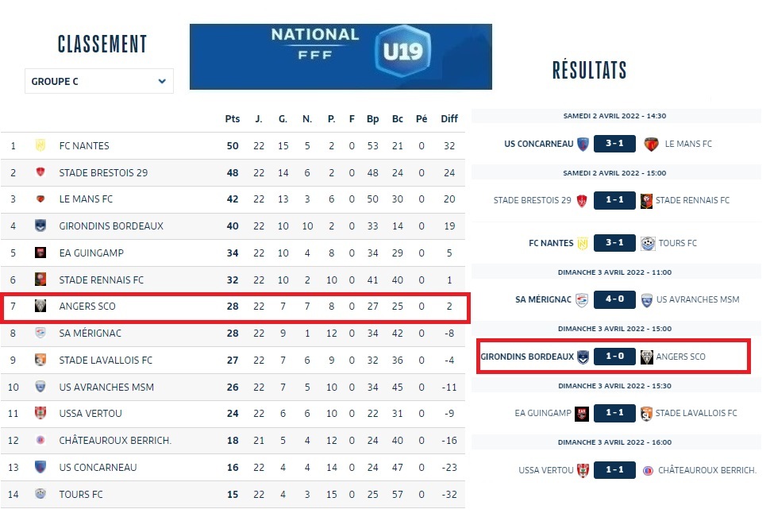Click the Diff column header
Viewport: 770px width, 513px height.
pyautogui.click(x=449, y=119)
